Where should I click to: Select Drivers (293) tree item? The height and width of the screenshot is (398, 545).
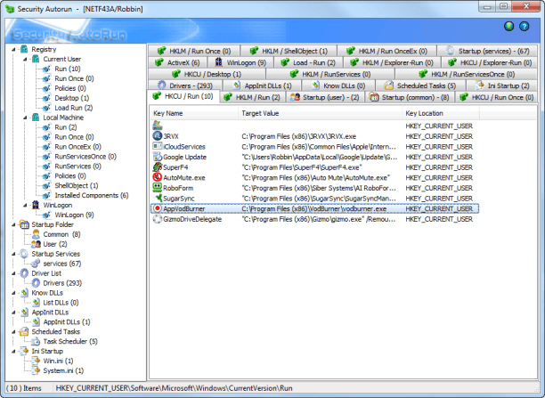pos(62,283)
